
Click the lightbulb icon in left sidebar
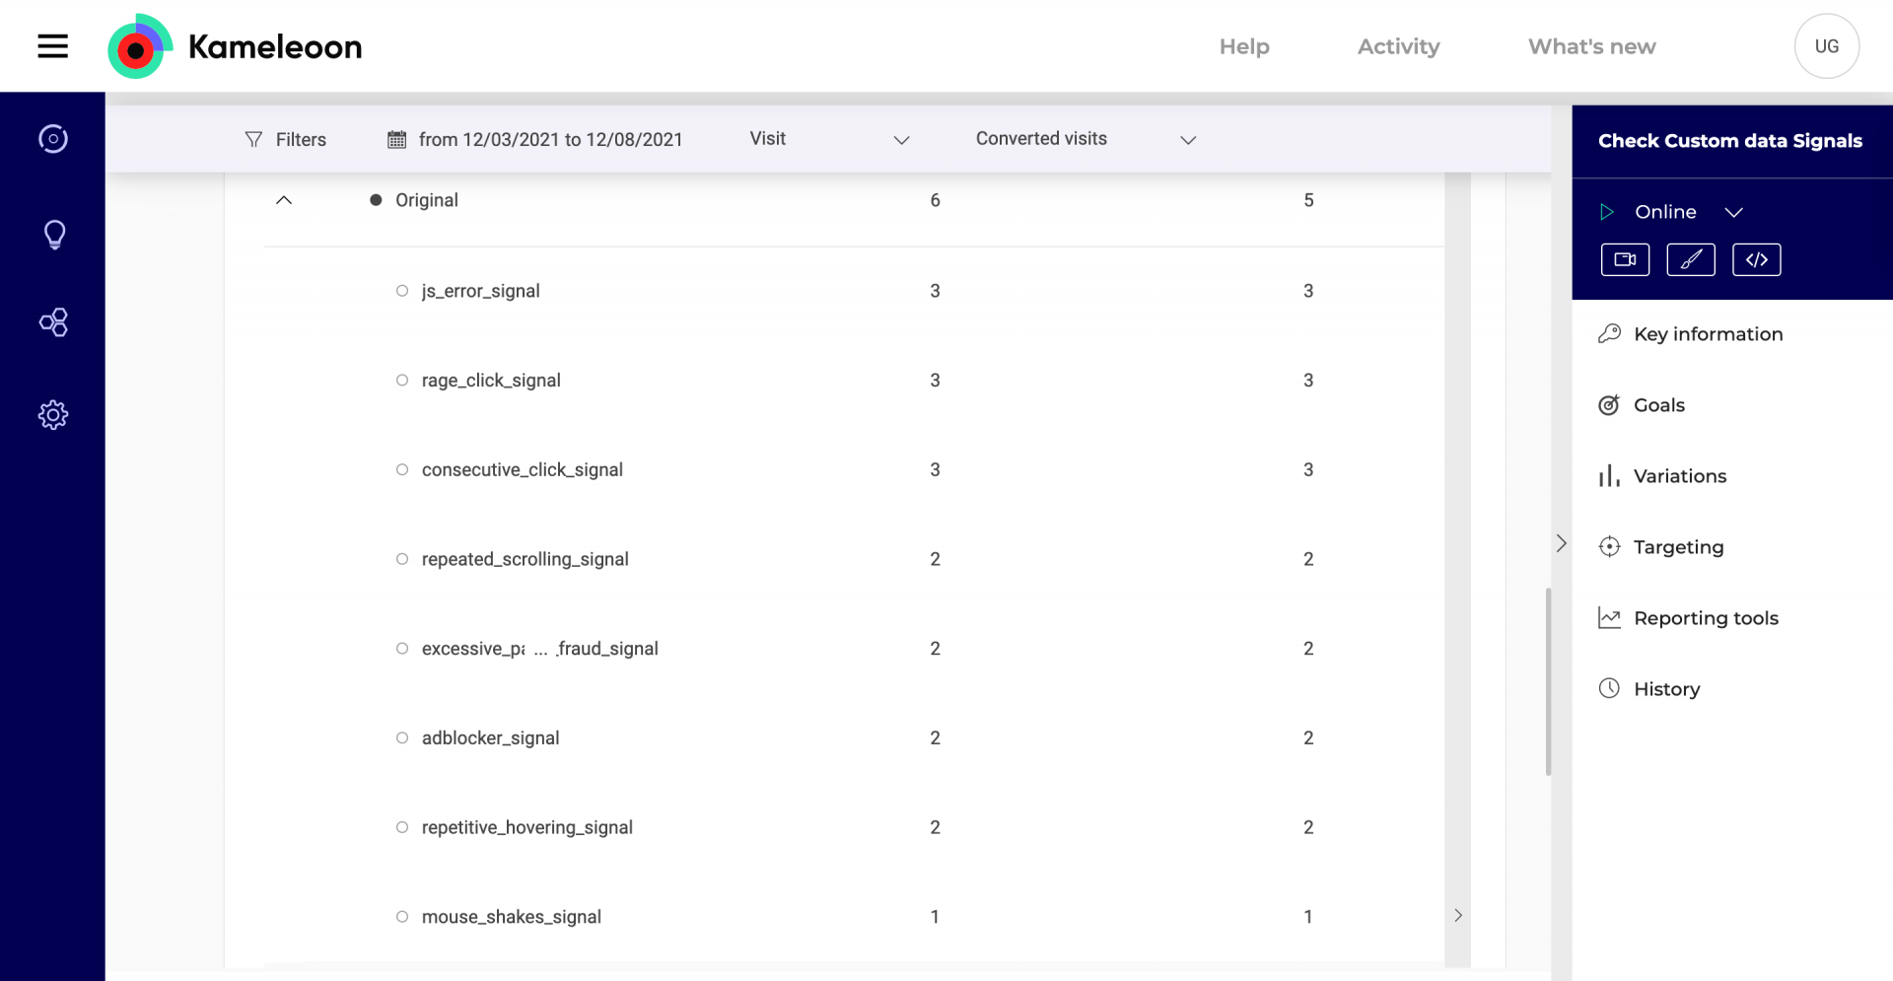coord(54,235)
